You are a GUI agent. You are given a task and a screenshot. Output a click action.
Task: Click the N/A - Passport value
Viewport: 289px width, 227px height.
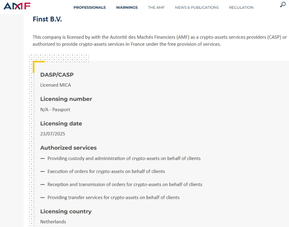55,110
